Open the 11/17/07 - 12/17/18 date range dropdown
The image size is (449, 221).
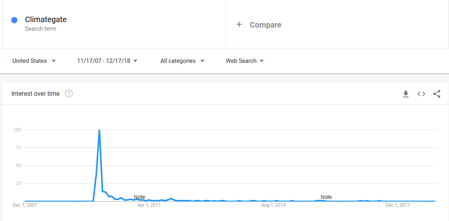[x=107, y=61]
